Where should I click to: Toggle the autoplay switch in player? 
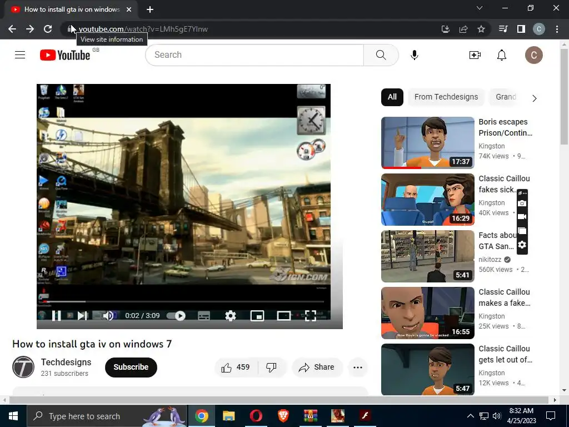[176, 316]
